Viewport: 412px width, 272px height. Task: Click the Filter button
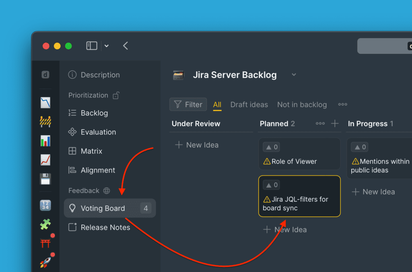188,105
